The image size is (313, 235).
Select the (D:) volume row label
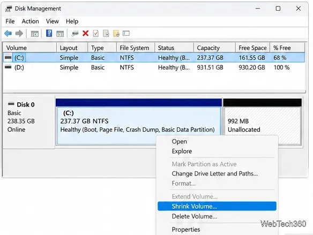coord(19,67)
